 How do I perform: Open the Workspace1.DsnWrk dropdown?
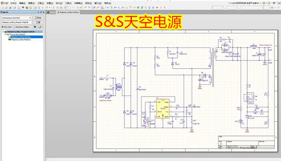pos(30,18)
